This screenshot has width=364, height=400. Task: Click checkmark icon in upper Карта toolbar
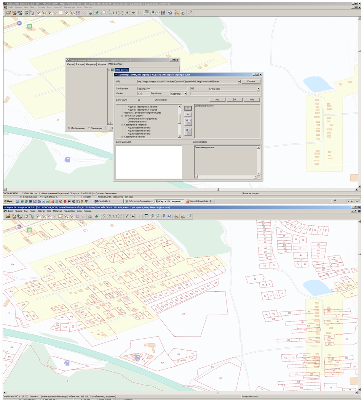pyautogui.click(x=127, y=13)
